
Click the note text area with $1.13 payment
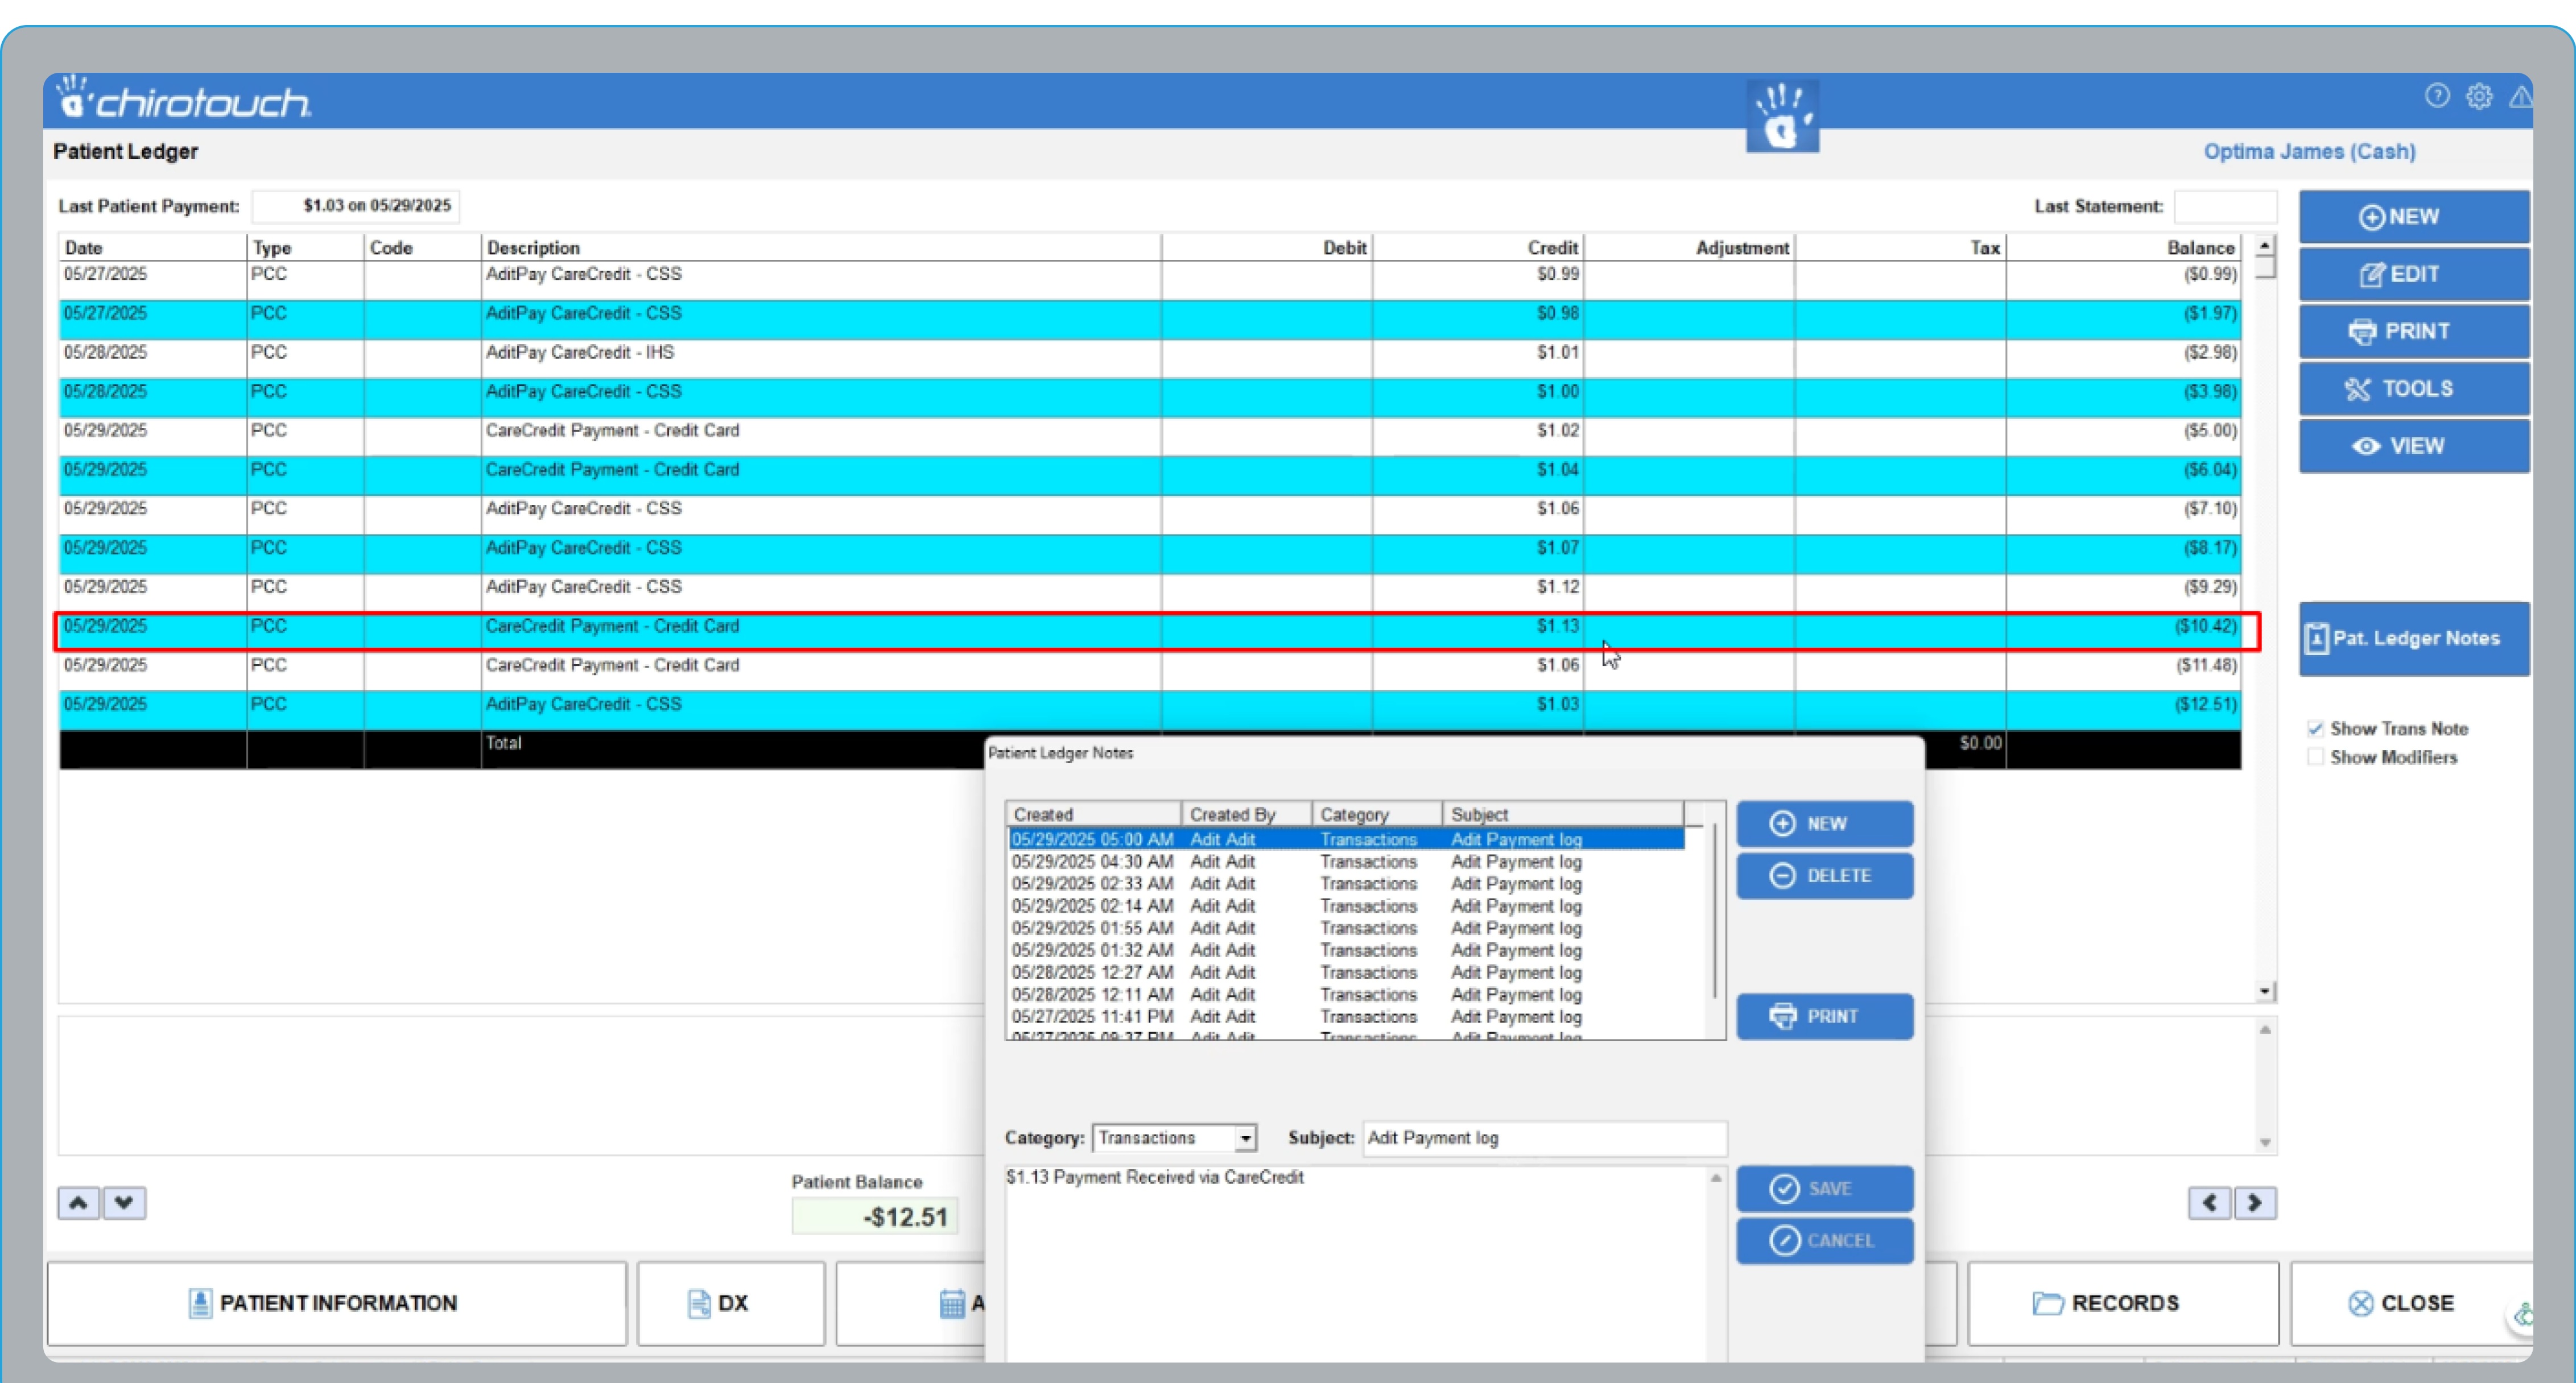click(x=1355, y=1264)
